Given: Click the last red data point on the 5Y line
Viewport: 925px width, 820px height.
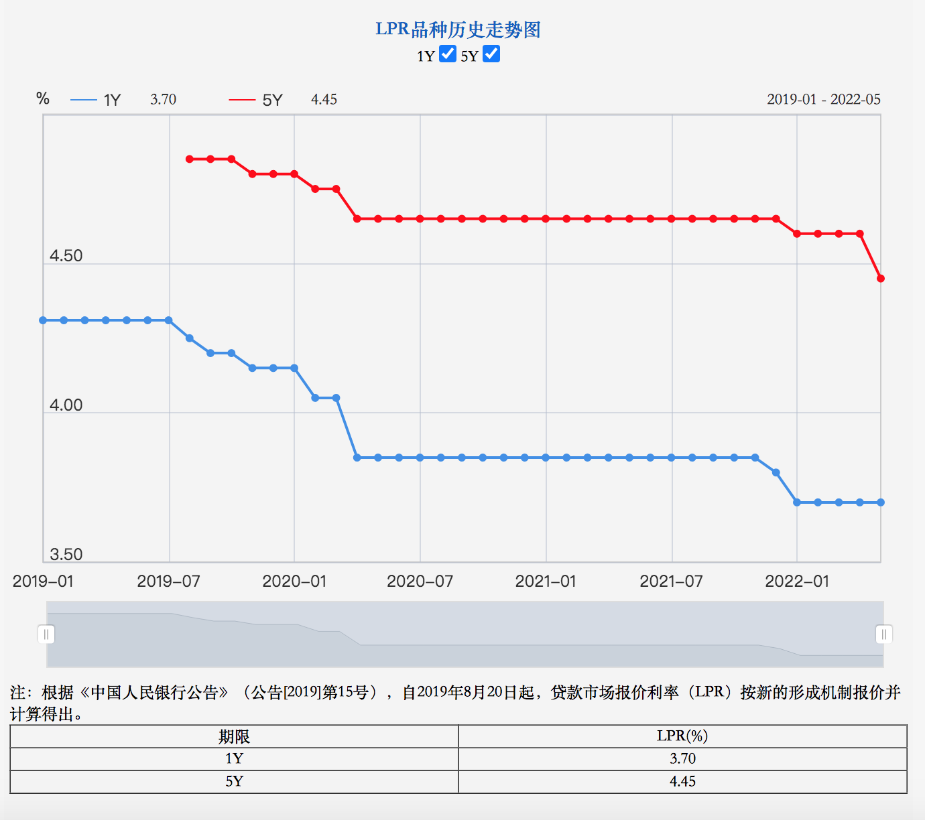Looking at the screenshot, I should (881, 277).
